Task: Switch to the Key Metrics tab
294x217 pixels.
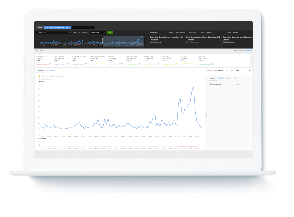Action: [x=51, y=71]
